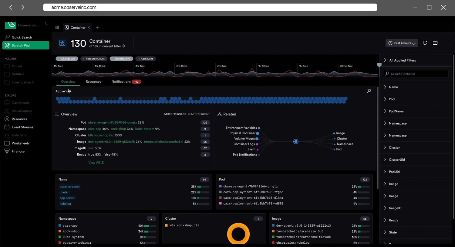Viewport: 455px width, 247px height.
Task: Open the kubelog link in Name card
Action: (x=65, y=204)
